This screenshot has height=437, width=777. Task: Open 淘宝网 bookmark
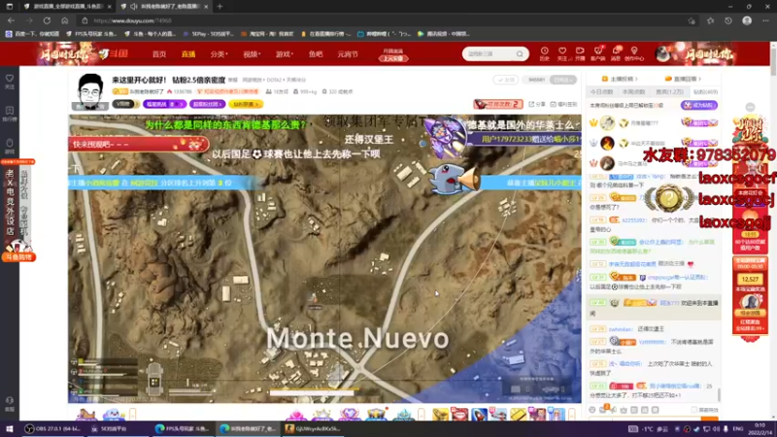click(x=266, y=34)
